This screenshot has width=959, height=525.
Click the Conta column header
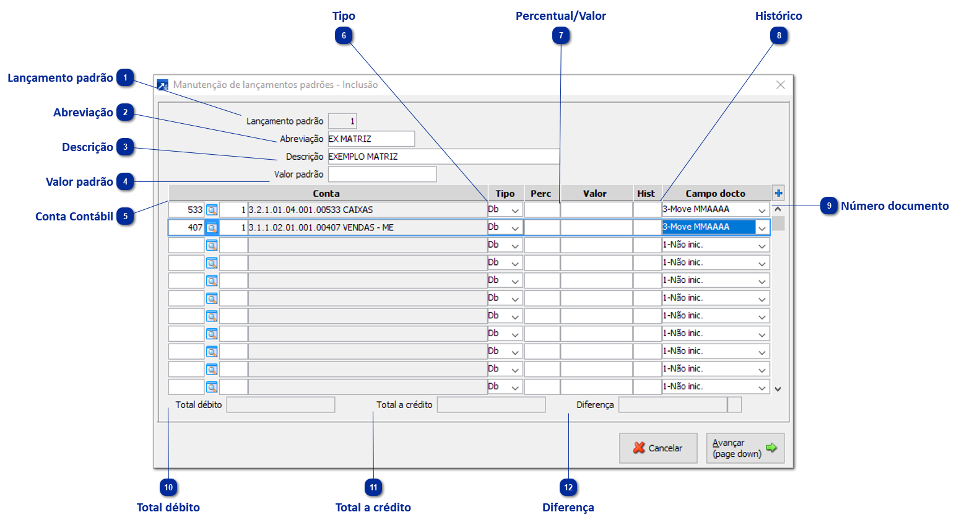tap(328, 193)
